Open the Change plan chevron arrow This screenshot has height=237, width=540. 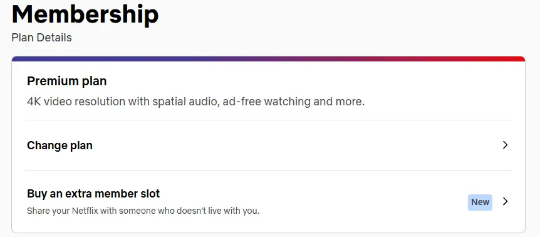[x=505, y=145]
